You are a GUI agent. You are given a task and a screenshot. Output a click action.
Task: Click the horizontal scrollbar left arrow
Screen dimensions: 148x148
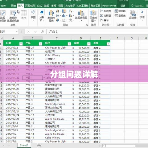(x=104, y=146)
